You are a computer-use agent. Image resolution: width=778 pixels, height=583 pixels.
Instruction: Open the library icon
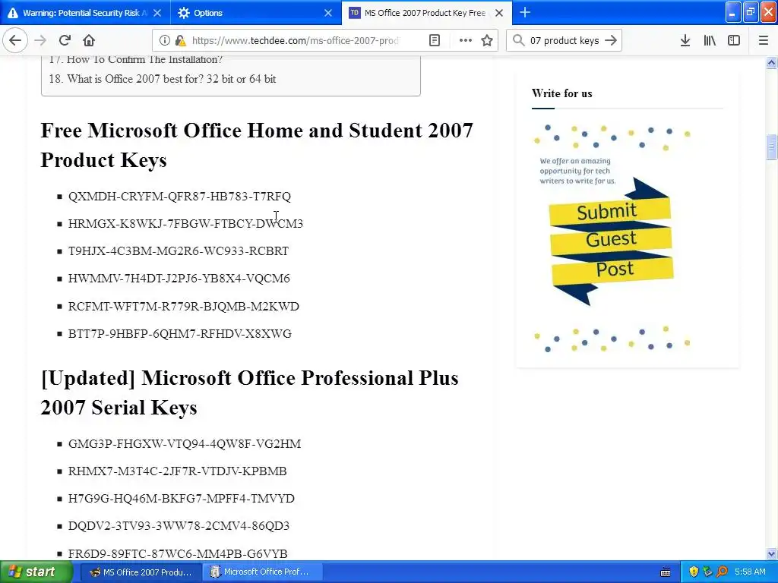point(710,40)
